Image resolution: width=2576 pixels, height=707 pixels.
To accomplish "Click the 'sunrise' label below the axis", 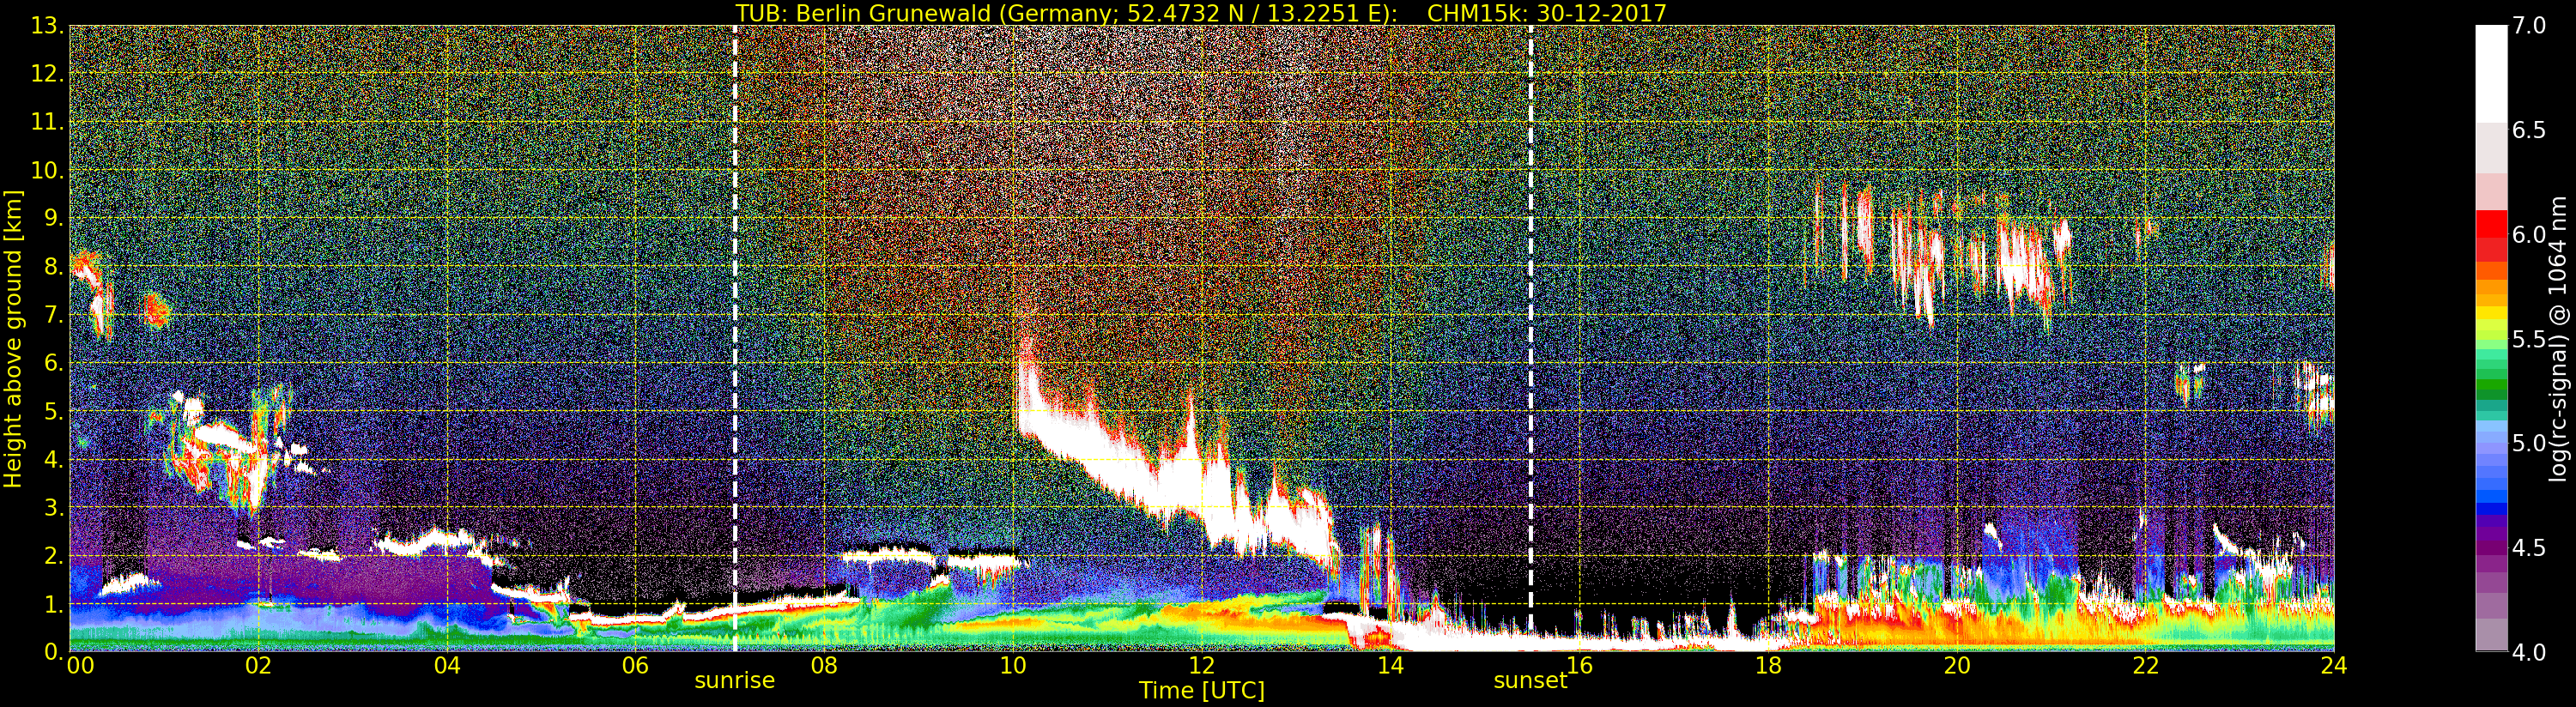I will pyautogui.click(x=734, y=681).
